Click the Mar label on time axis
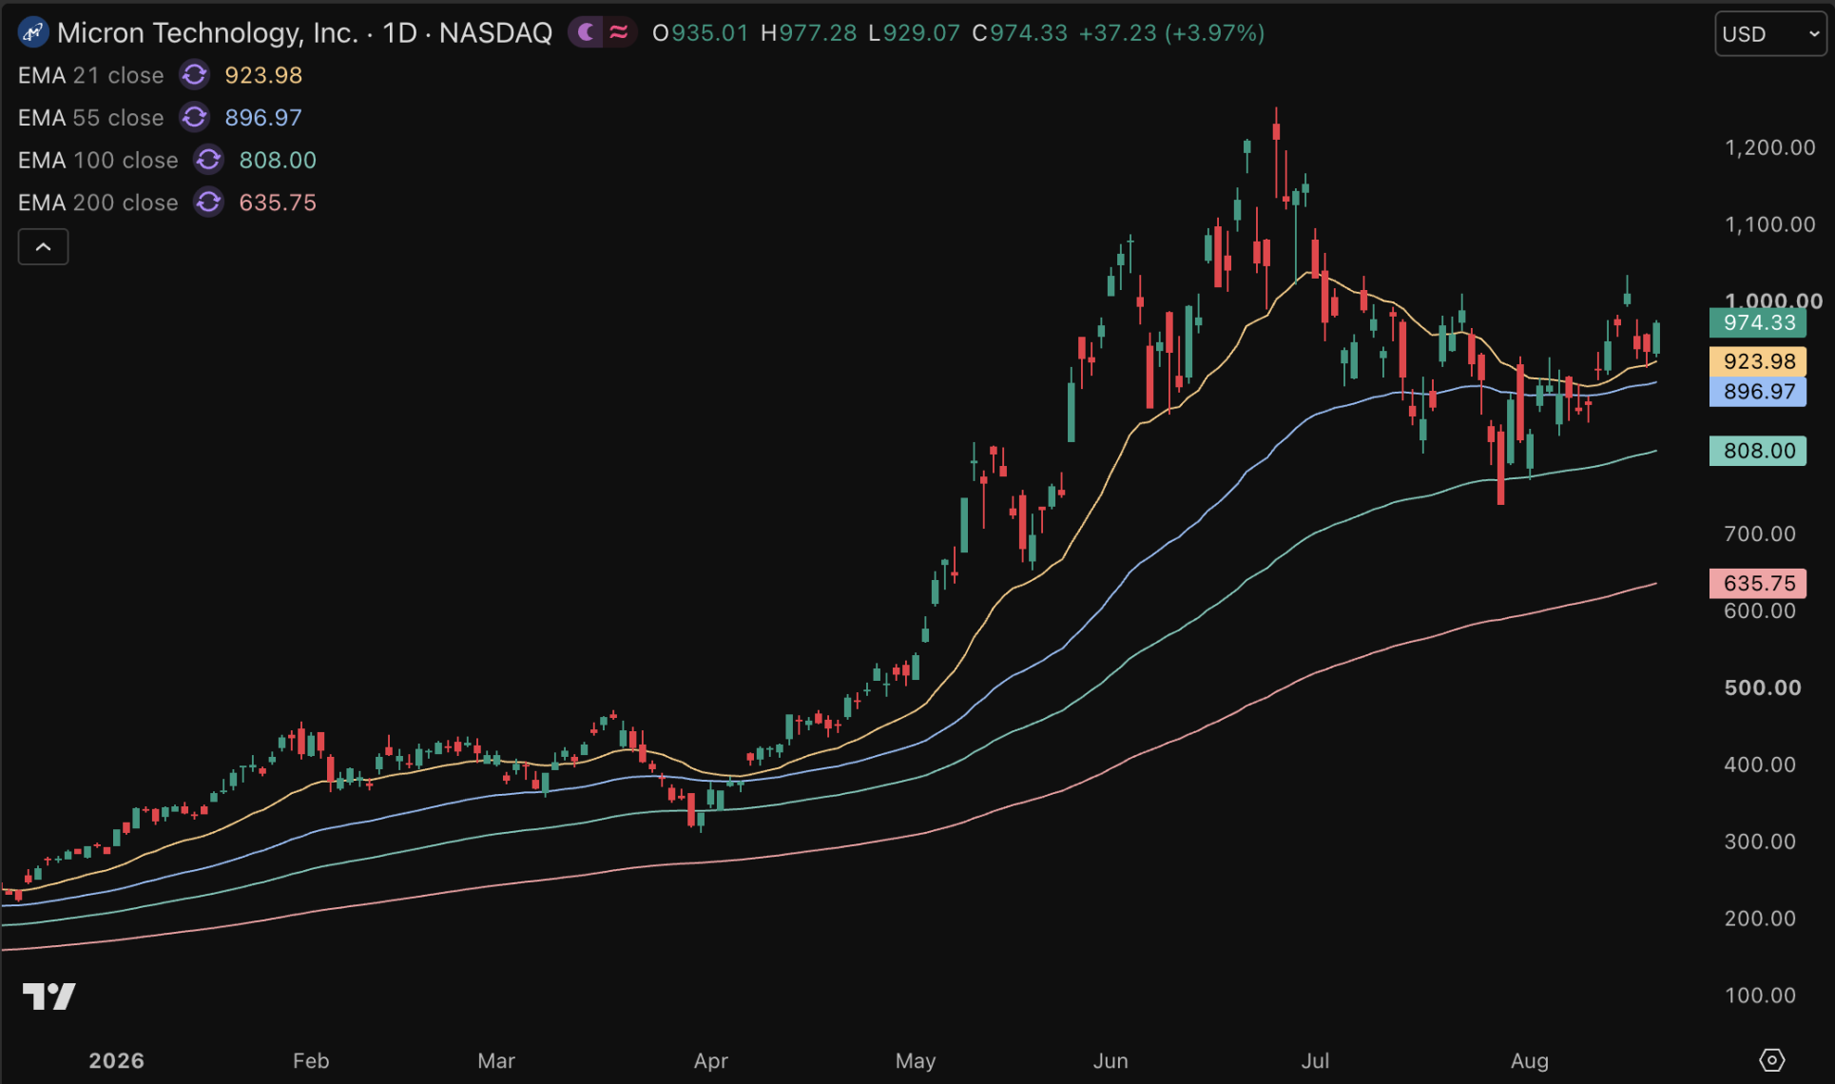The width and height of the screenshot is (1835, 1084). click(x=496, y=1061)
